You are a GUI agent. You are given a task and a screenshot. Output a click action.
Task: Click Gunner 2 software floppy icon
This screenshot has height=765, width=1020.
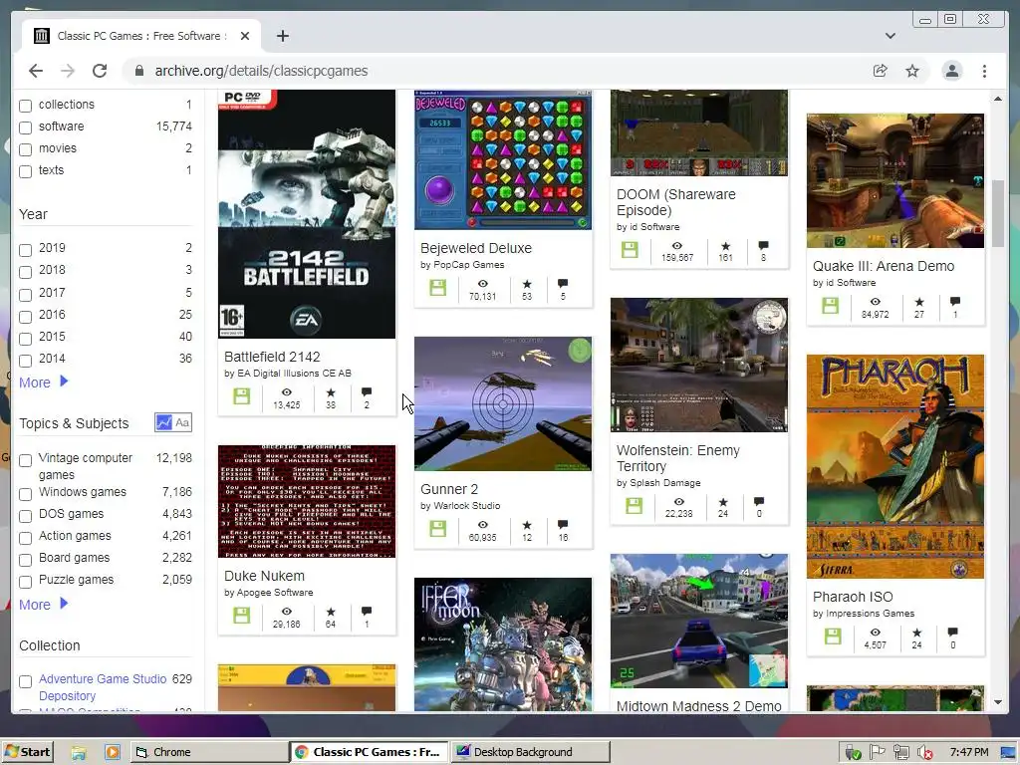(x=438, y=528)
